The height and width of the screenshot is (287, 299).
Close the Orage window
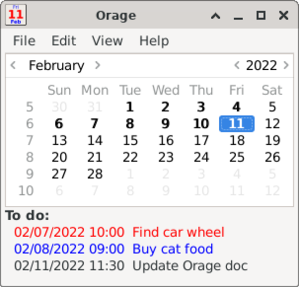pyautogui.click(x=284, y=16)
